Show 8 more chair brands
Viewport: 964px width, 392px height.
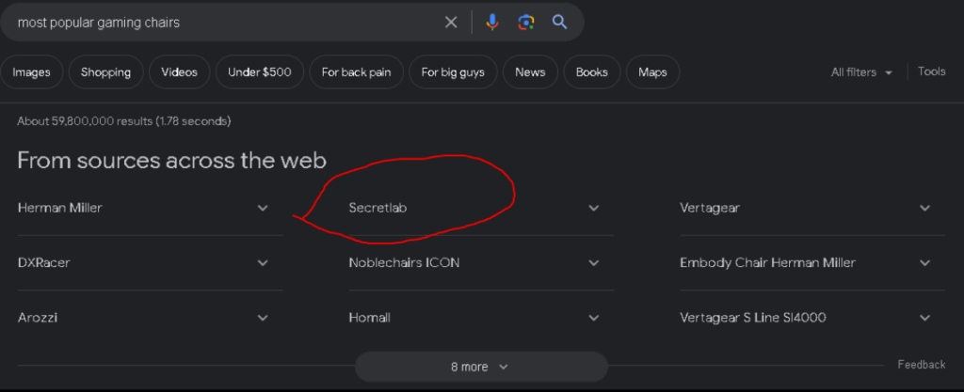(481, 367)
